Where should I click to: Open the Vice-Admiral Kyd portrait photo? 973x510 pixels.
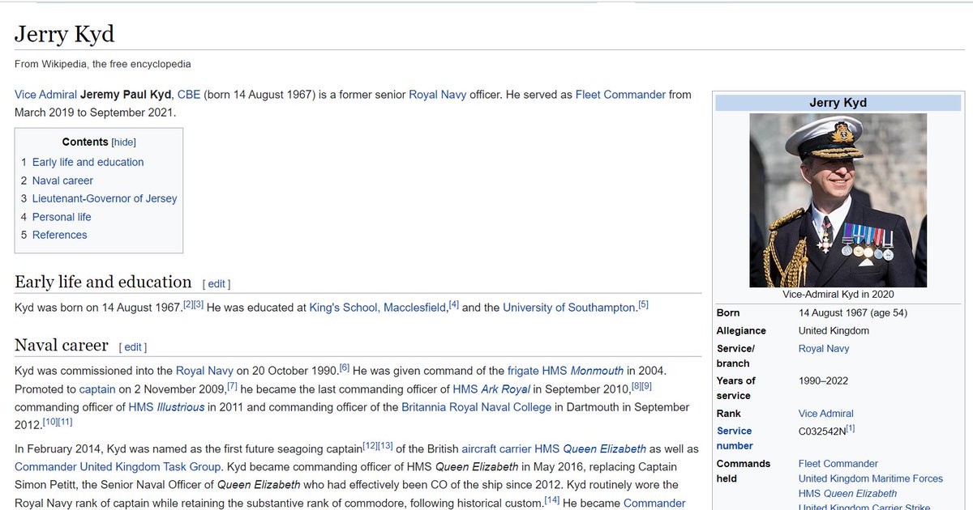838,201
